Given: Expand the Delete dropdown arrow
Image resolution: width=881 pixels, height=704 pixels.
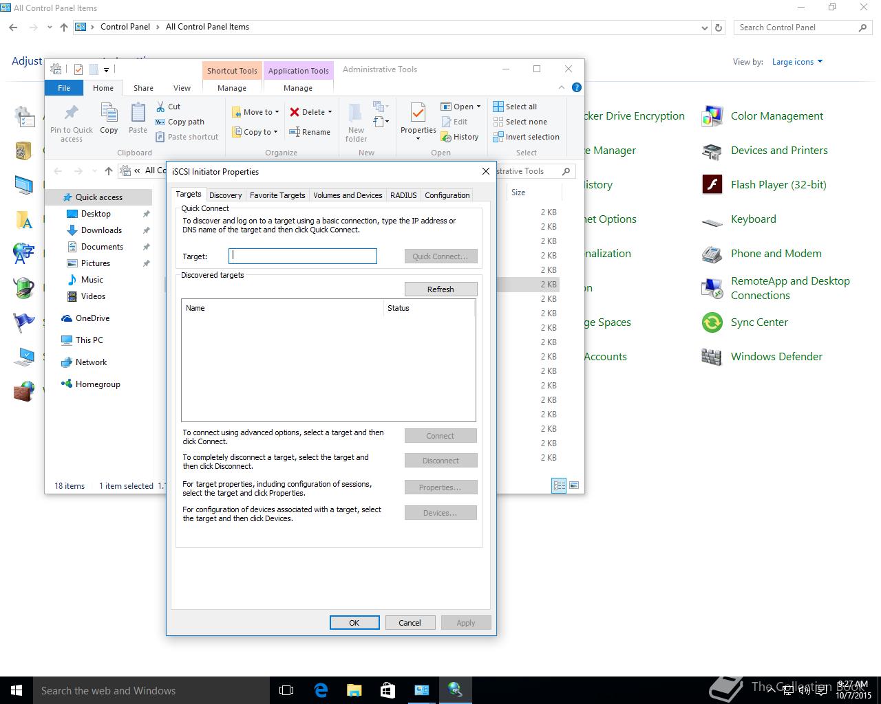Looking at the screenshot, I should pyautogui.click(x=330, y=112).
